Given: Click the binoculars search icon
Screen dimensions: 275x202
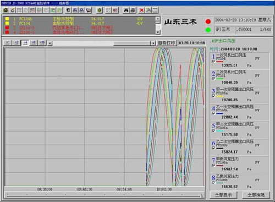Looking at the screenshot, I should (x=126, y=10).
